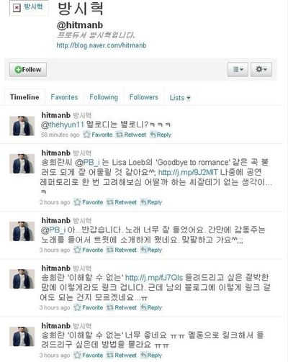View the Followers tab
The width and height of the screenshot is (288, 362).
tap(144, 97)
